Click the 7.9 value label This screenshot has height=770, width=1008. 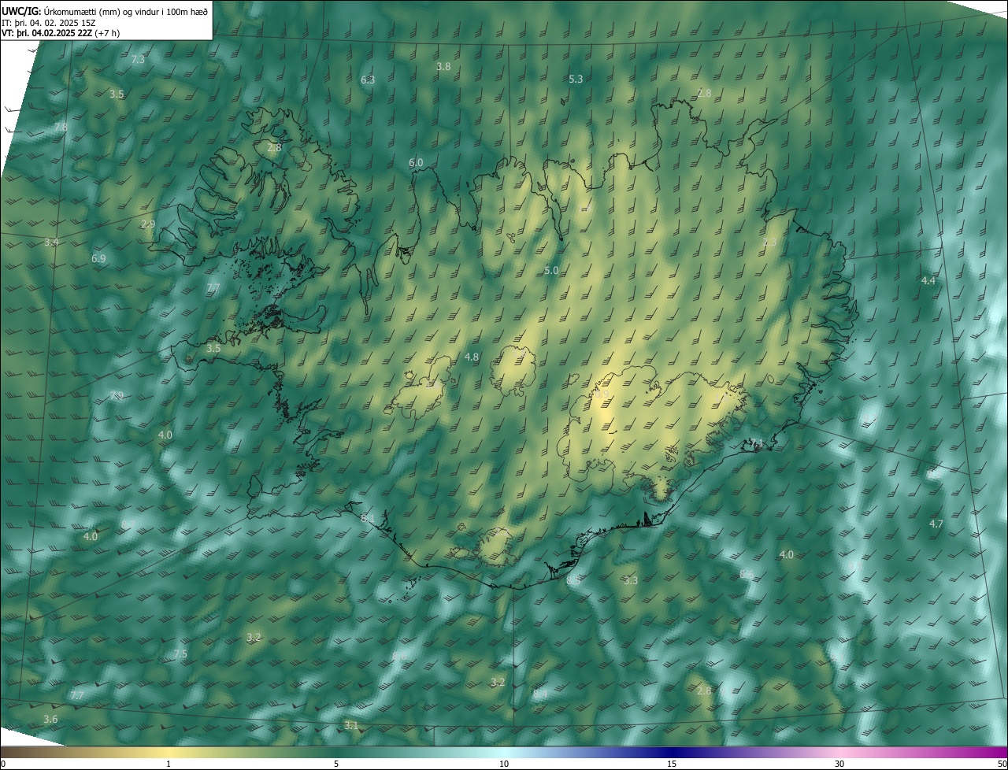[x=117, y=395]
